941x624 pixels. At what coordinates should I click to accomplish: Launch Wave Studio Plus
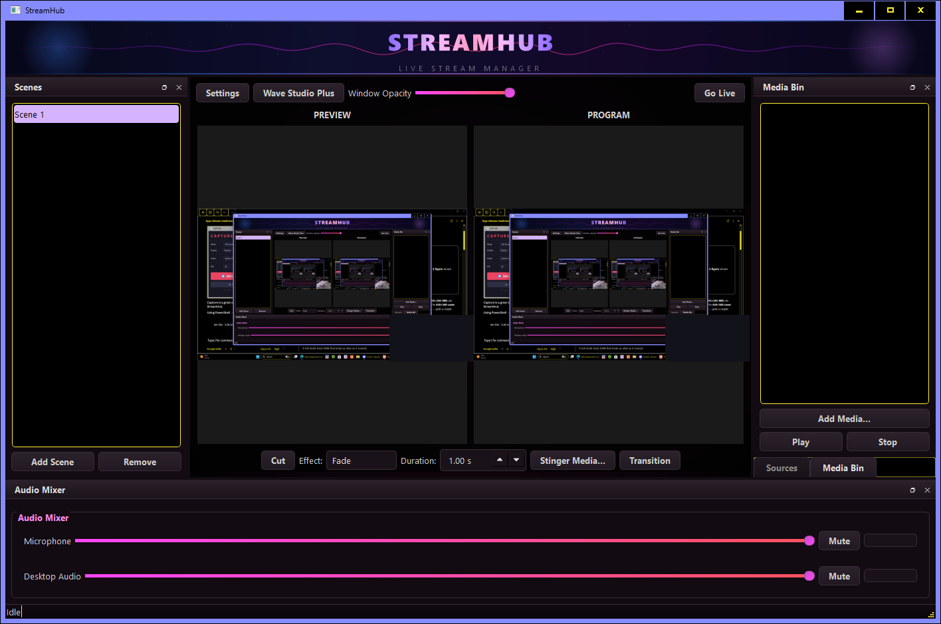298,93
